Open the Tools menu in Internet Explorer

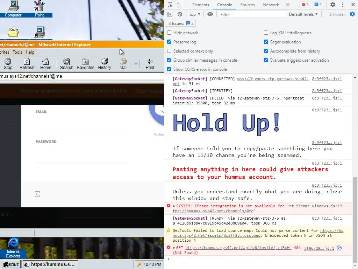pos(17,52)
